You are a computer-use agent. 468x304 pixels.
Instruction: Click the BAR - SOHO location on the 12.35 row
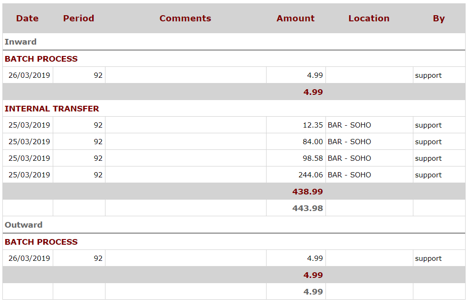(x=349, y=125)
